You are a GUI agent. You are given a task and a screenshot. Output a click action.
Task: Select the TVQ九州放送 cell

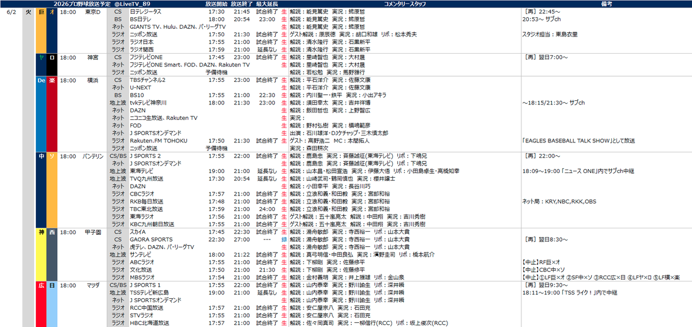pos(146,179)
